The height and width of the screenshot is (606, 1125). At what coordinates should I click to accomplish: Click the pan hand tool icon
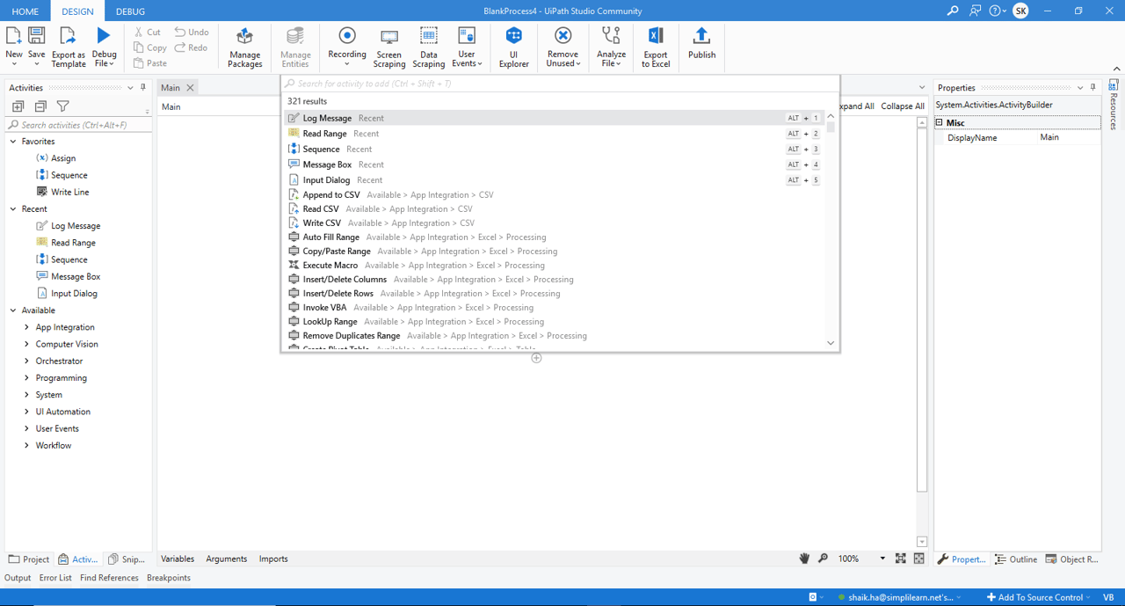click(803, 559)
